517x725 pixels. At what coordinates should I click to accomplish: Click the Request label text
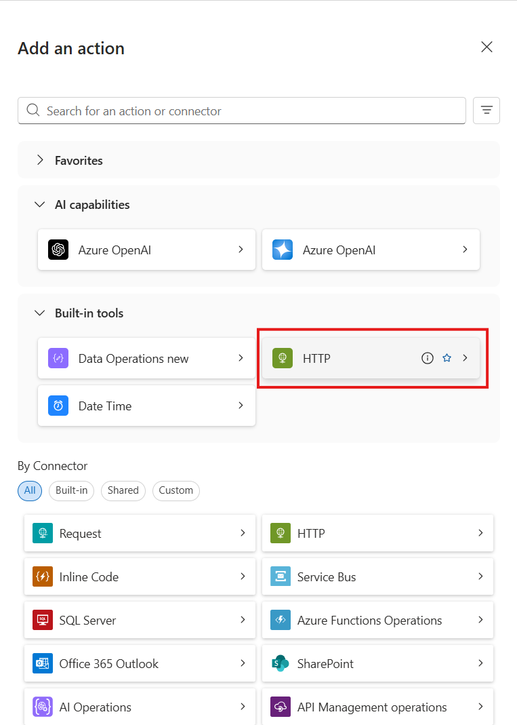81,534
